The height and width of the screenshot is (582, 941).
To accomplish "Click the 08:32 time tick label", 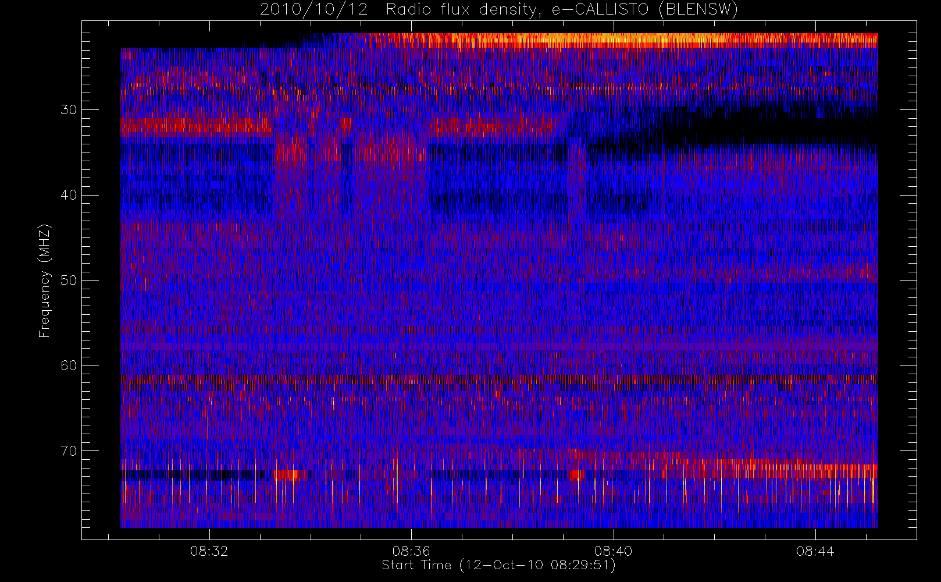I will pyautogui.click(x=209, y=551).
